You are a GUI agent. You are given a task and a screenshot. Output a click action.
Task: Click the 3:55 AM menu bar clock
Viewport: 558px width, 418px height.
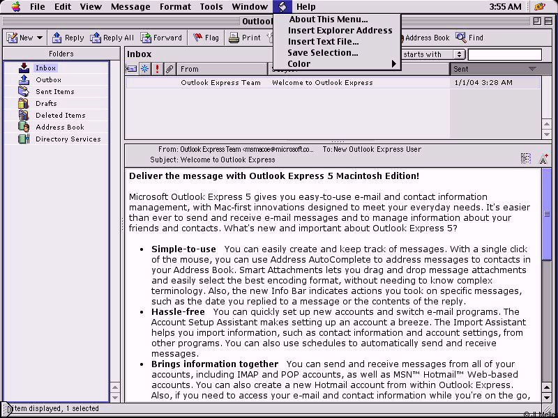505,6
